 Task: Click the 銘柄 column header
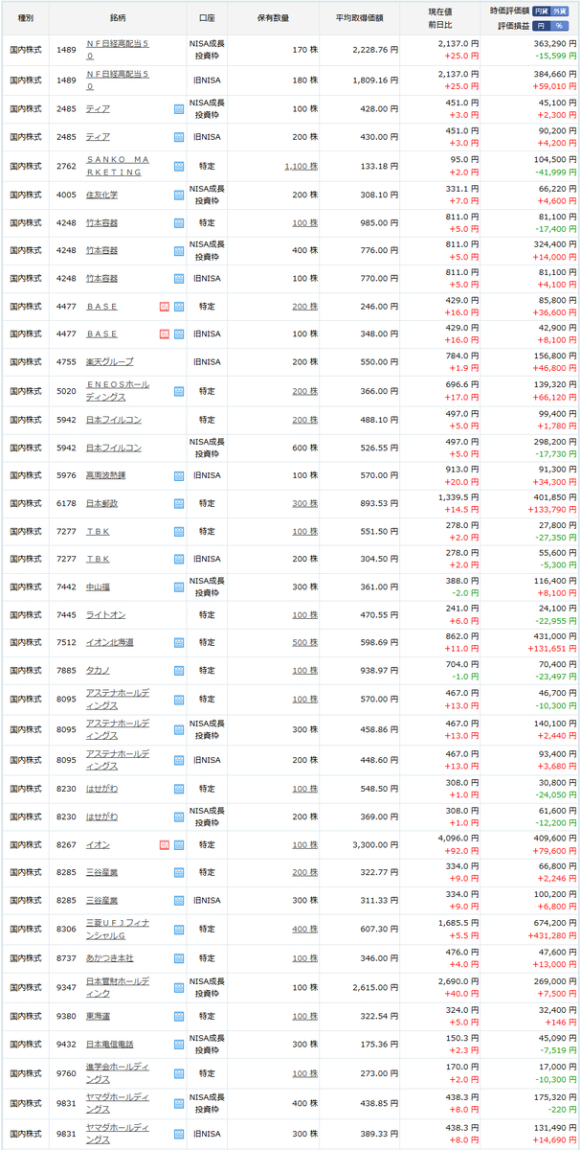pos(120,18)
